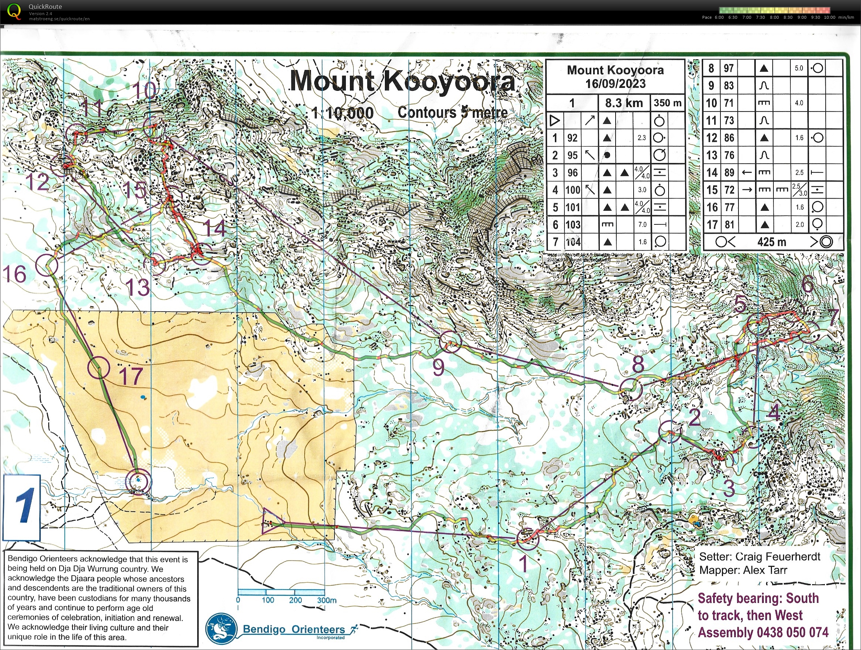Image resolution: width=861 pixels, height=650 pixels.
Task: Click control circle 8 on the map
Action: click(x=631, y=389)
